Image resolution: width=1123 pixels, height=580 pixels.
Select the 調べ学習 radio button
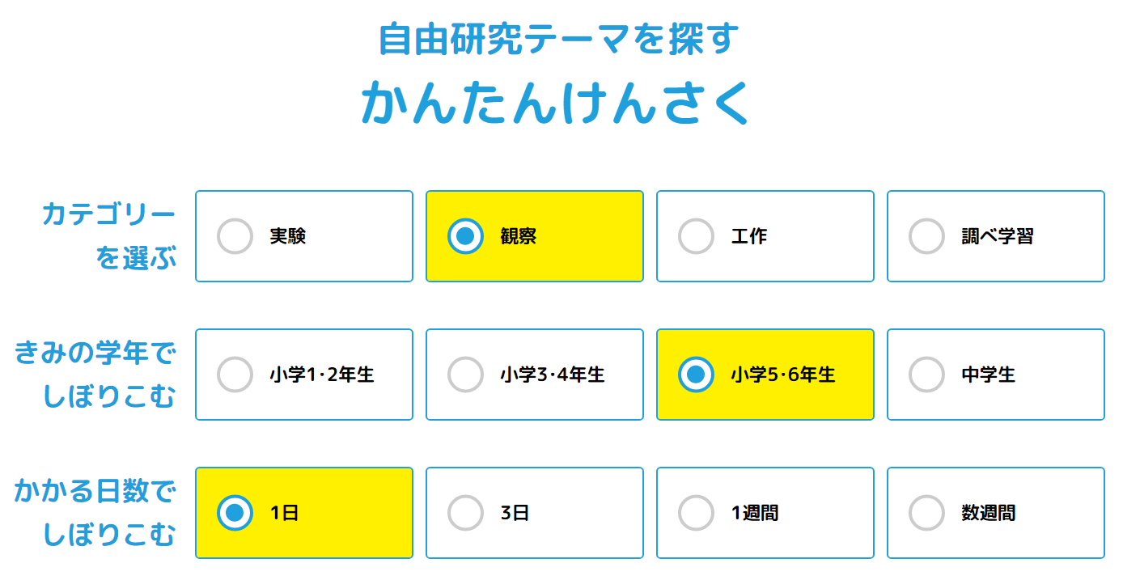[926, 236]
